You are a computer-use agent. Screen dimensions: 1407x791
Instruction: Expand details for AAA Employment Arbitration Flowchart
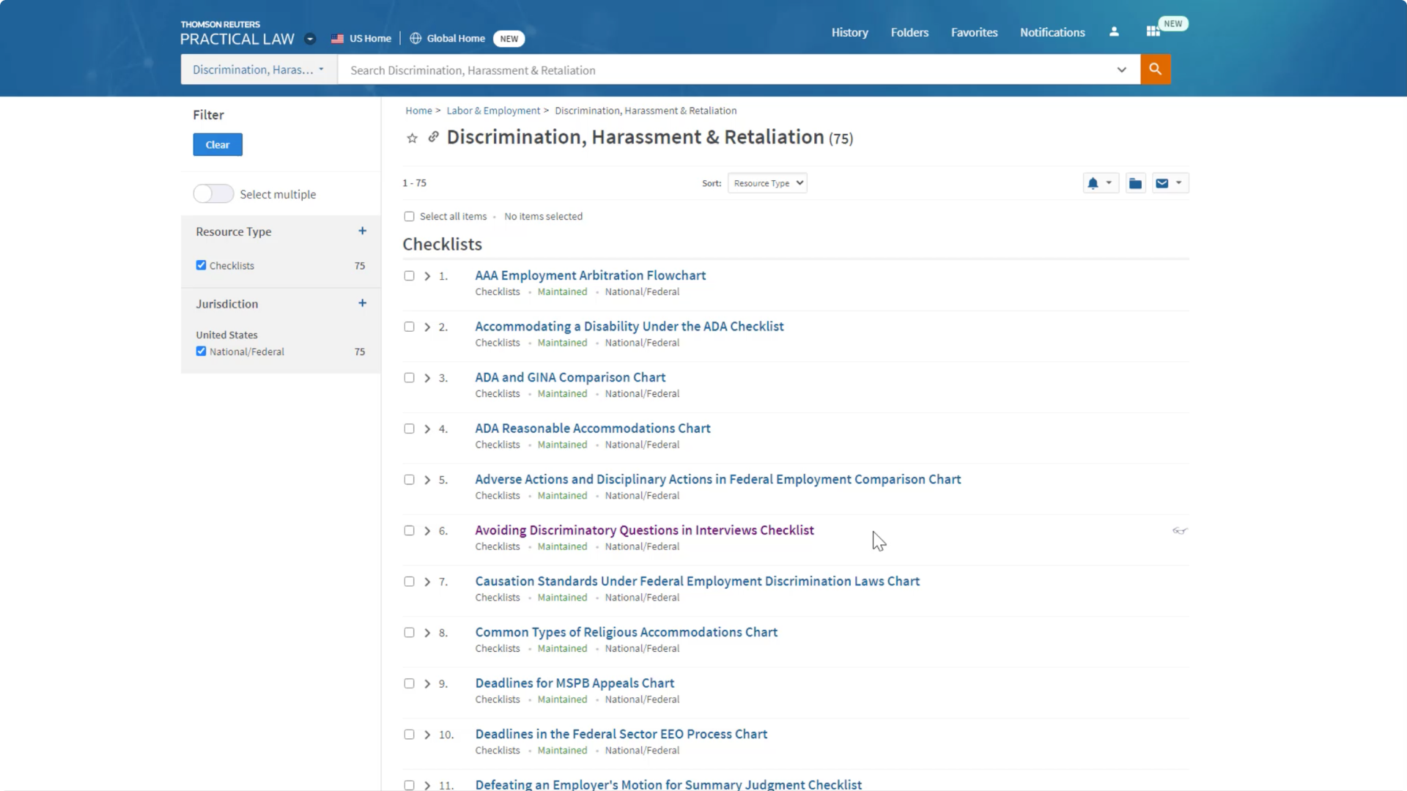(x=427, y=276)
